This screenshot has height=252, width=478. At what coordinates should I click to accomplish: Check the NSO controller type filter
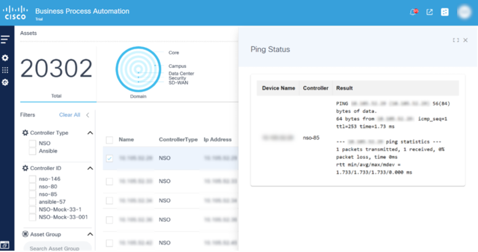[33, 144]
